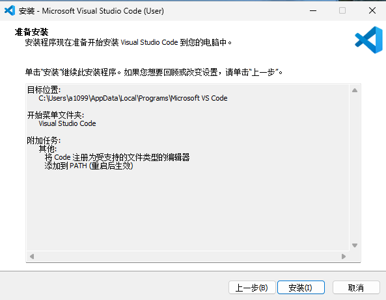Click the scroll up arrow of the summary box

coord(355,90)
